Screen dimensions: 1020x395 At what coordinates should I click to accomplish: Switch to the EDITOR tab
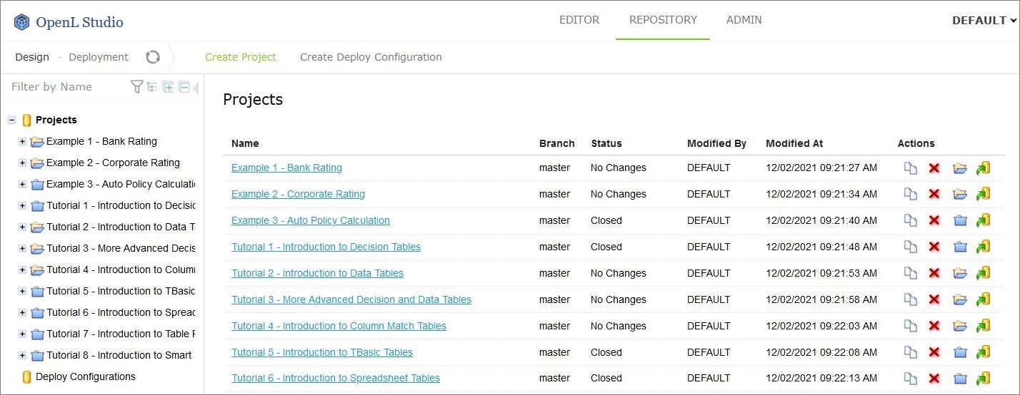point(579,20)
